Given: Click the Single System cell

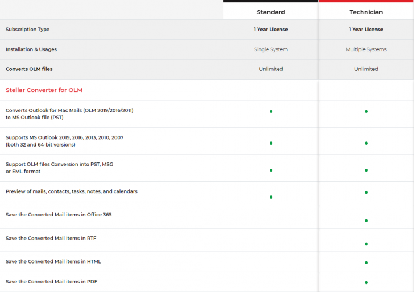Looking at the screenshot, I should [271, 49].
